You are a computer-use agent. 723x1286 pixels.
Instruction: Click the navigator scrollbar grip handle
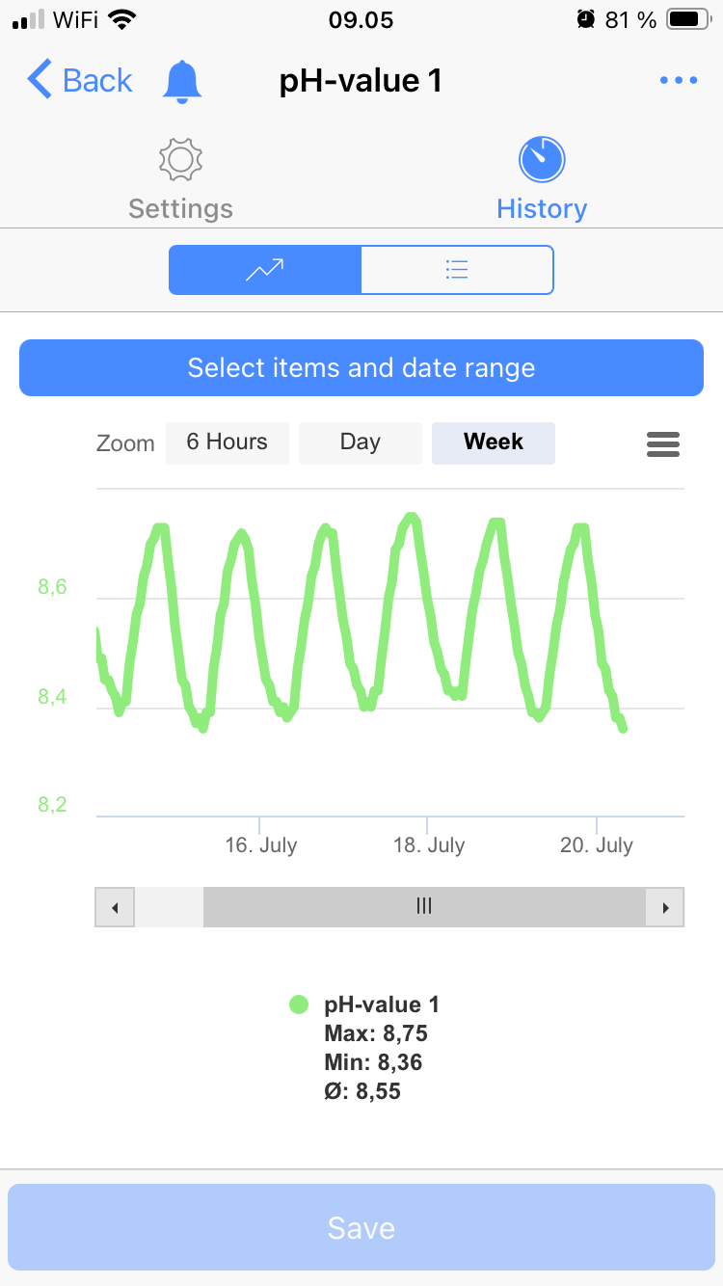pos(423,907)
